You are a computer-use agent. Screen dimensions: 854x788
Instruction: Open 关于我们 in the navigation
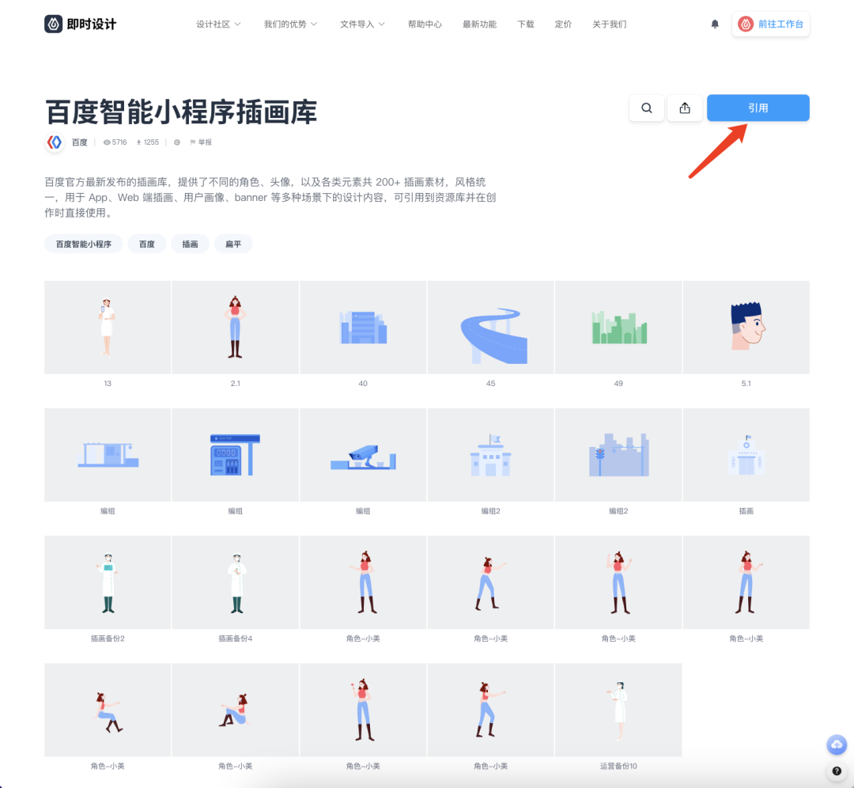(610, 24)
